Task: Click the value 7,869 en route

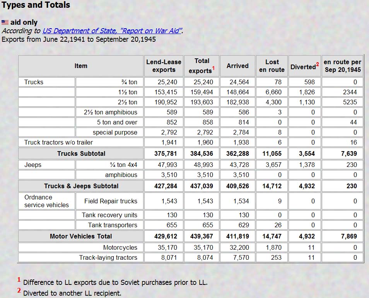Action: click(349, 237)
